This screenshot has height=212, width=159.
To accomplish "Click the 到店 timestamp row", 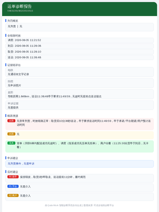I will coord(79,46).
